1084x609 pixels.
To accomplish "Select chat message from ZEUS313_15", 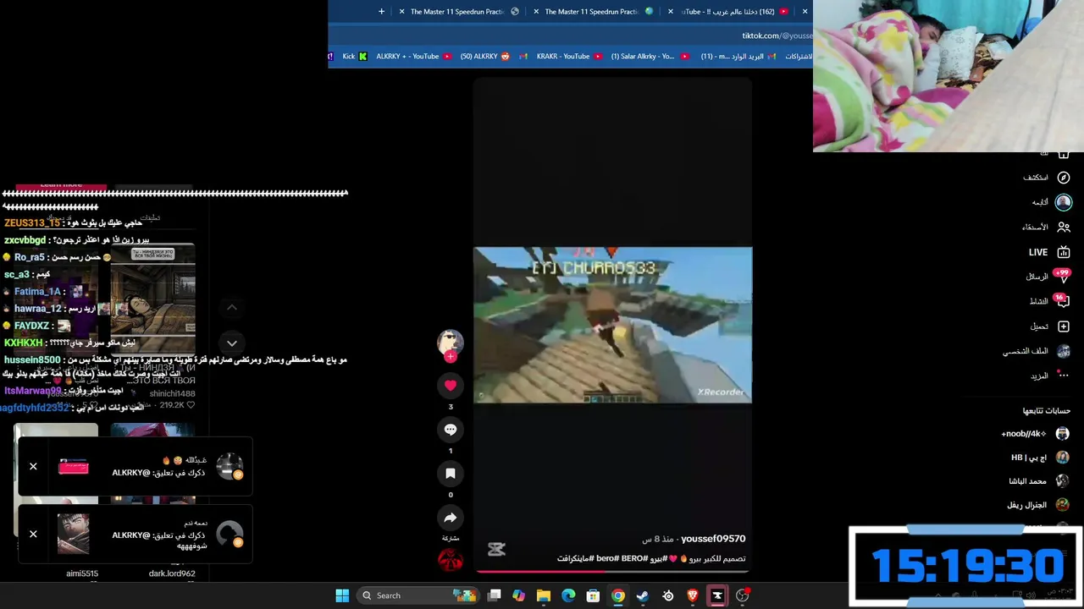I will (x=73, y=223).
